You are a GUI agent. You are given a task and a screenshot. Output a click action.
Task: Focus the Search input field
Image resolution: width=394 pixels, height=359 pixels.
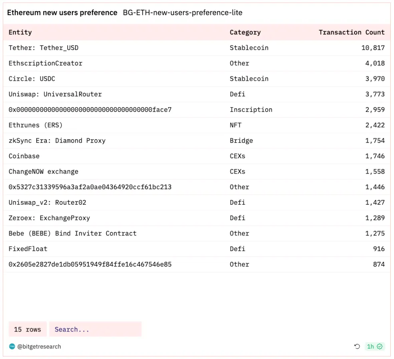pyautogui.click(x=95, y=329)
